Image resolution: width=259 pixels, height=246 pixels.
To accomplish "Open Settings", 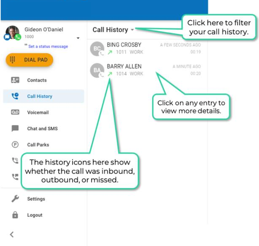I will (x=43, y=199).
